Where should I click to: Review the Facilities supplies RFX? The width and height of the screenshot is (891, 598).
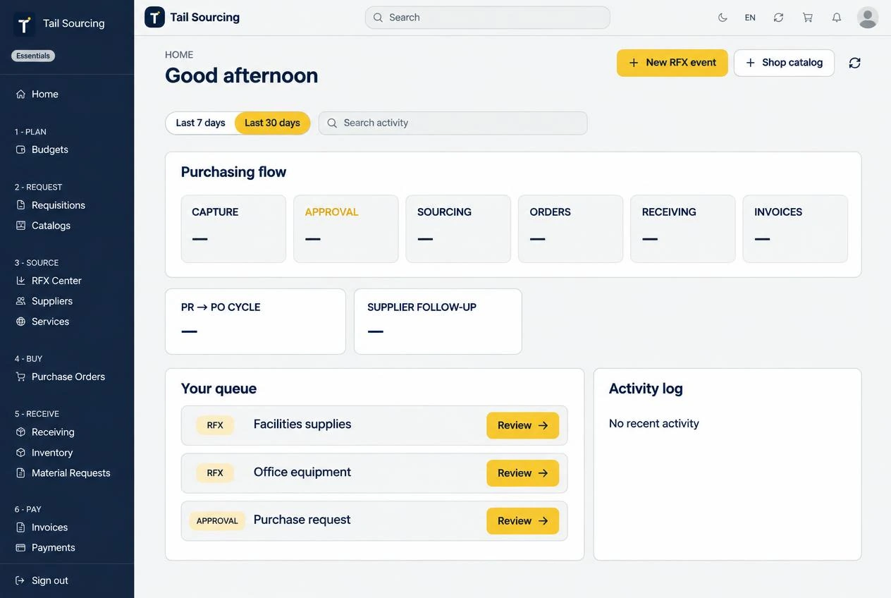point(522,425)
